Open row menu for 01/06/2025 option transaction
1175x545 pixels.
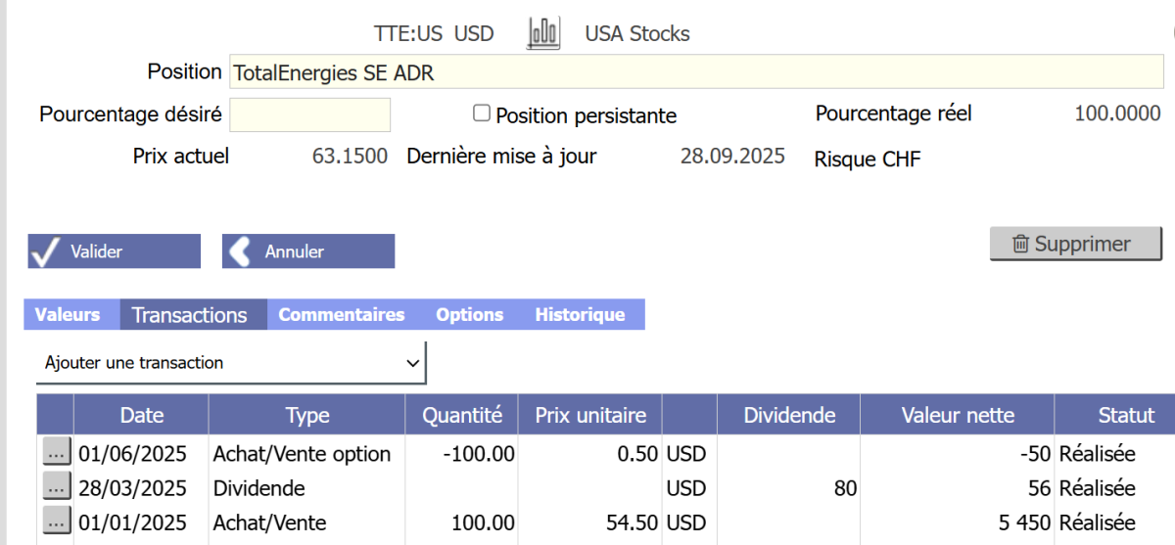56,453
